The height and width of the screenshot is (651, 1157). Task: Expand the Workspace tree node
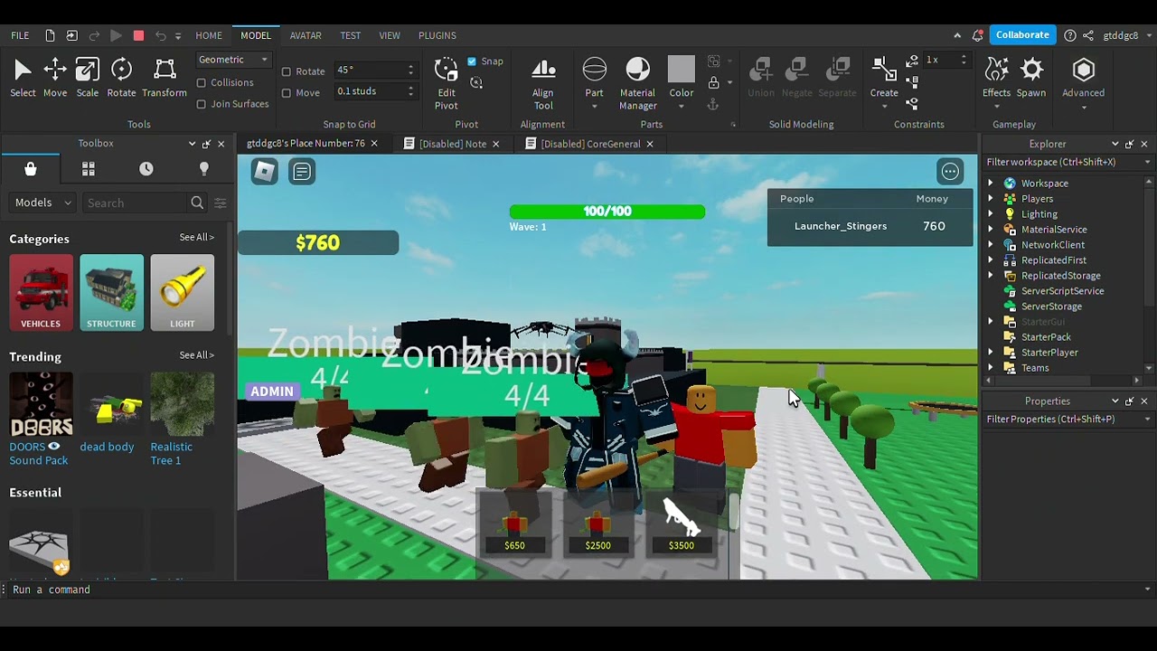pos(990,184)
